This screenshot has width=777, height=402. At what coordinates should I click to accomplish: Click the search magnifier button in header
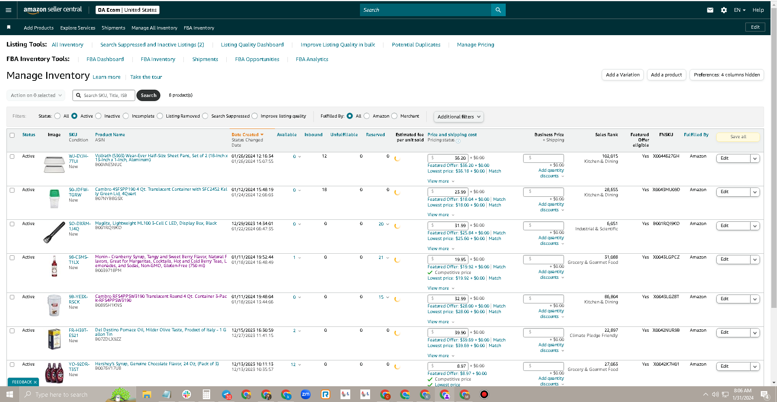(x=498, y=10)
